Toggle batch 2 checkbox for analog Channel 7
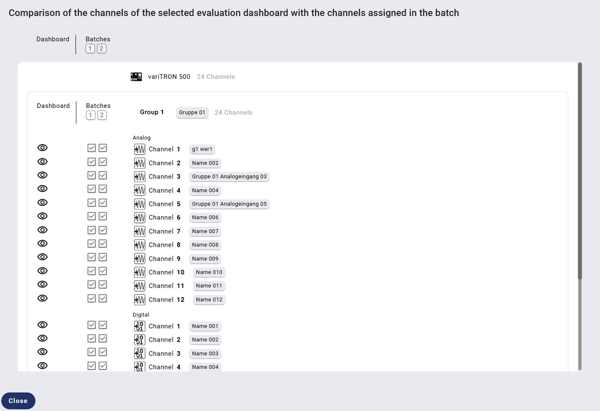600x411 pixels. pyautogui.click(x=103, y=230)
